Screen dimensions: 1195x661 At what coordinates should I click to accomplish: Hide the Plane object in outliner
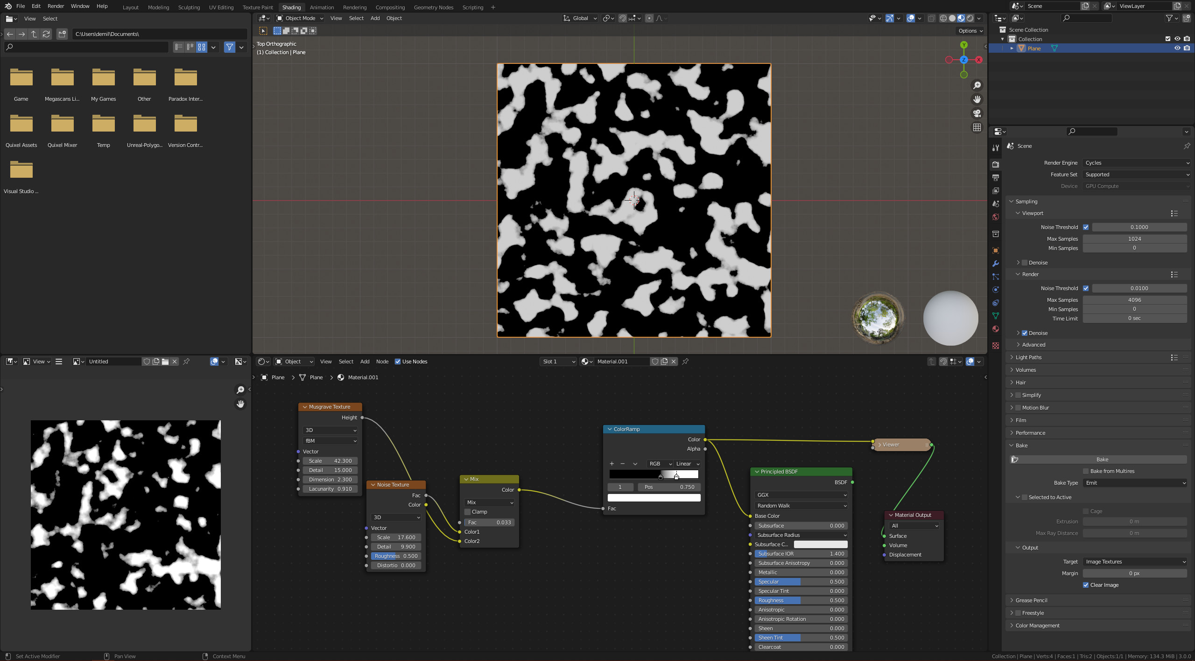(1177, 48)
